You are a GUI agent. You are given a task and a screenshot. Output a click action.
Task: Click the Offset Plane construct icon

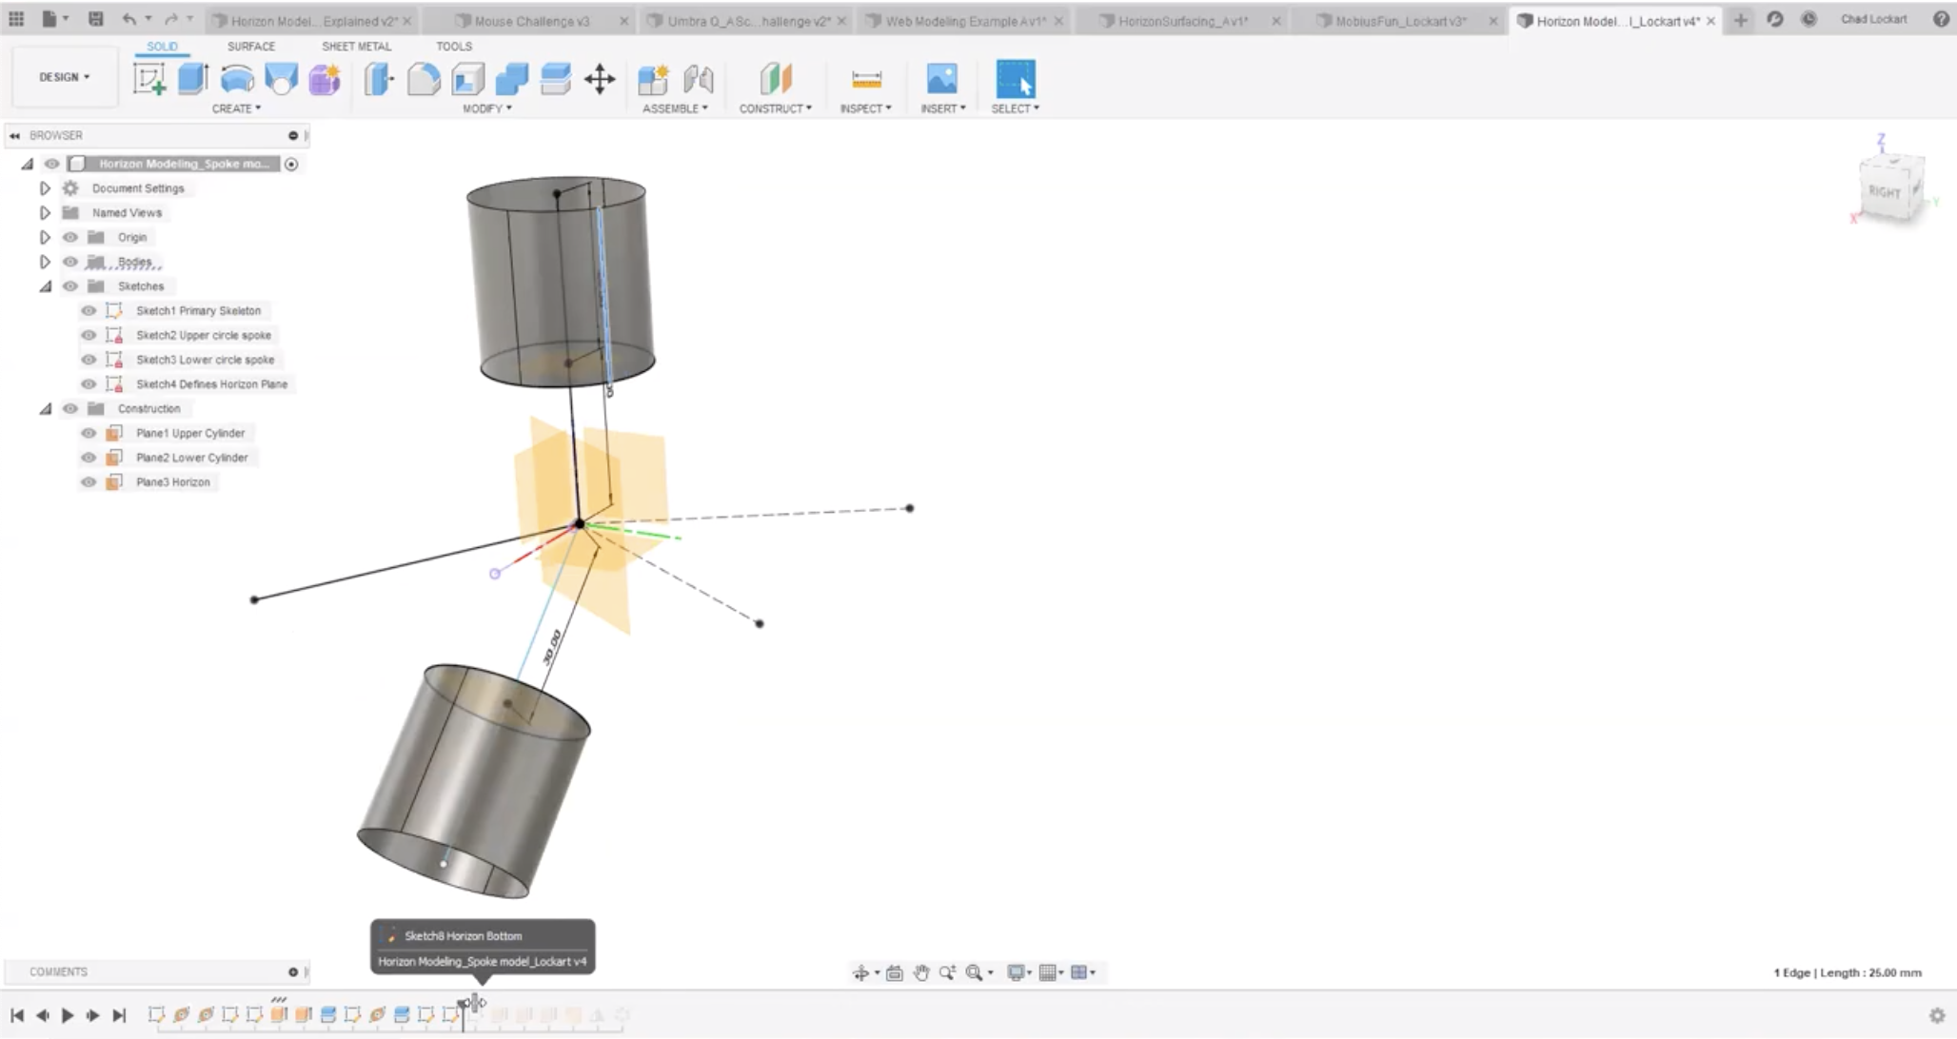click(776, 79)
